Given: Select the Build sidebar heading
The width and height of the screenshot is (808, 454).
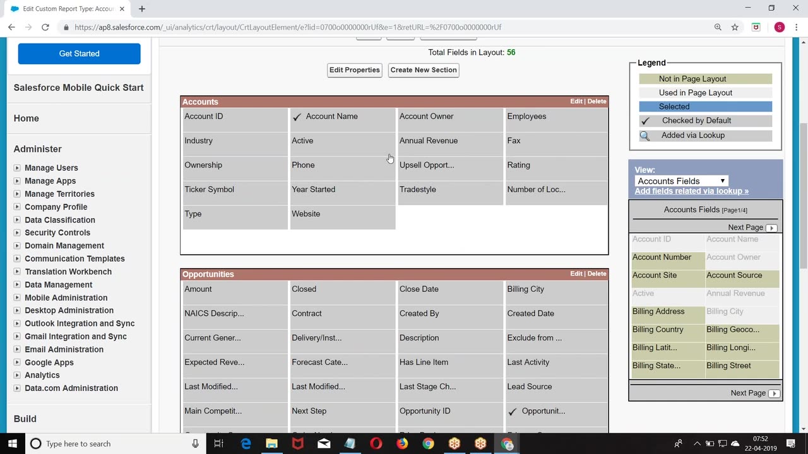Looking at the screenshot, I should [25, 419].
